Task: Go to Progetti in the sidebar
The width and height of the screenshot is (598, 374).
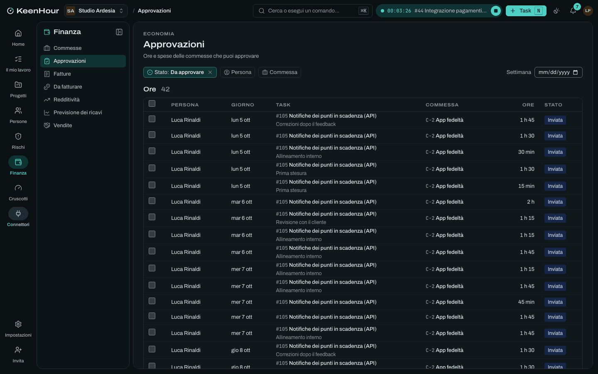Action: (x=18, y=89)
